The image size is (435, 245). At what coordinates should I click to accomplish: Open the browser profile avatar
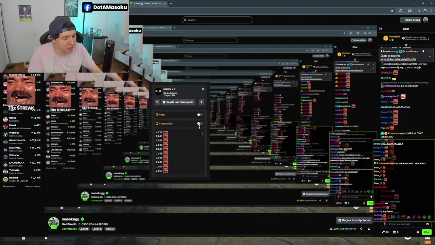click(425, 11)
